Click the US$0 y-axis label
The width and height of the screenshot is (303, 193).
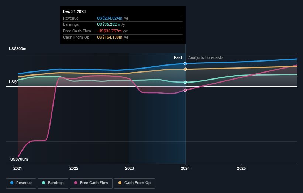[x=14, y=82]
